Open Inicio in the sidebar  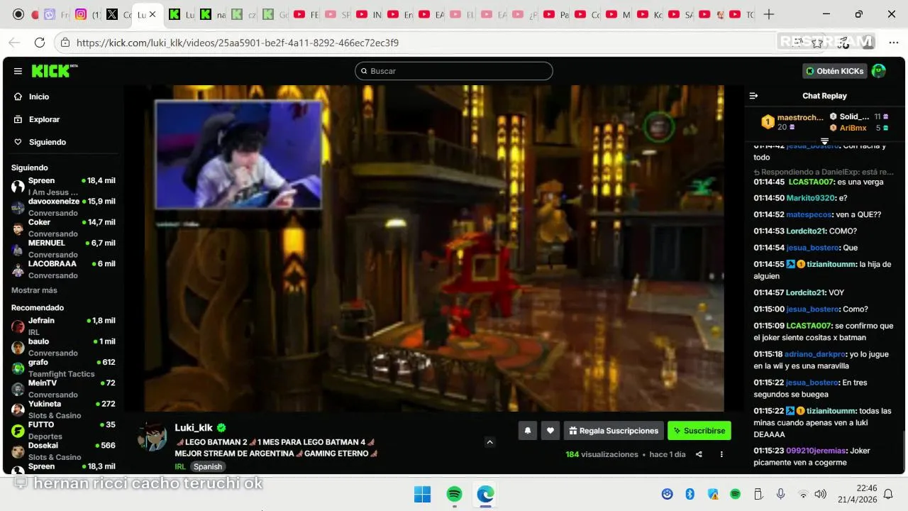[x=39, y=97]
